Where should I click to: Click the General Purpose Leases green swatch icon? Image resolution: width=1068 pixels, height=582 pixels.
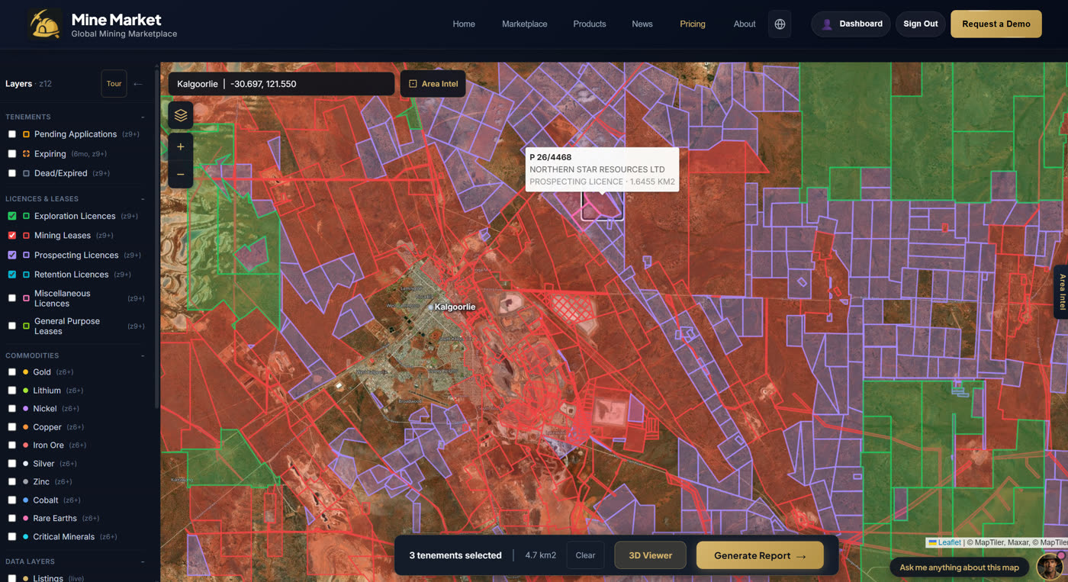click(27, 326)
